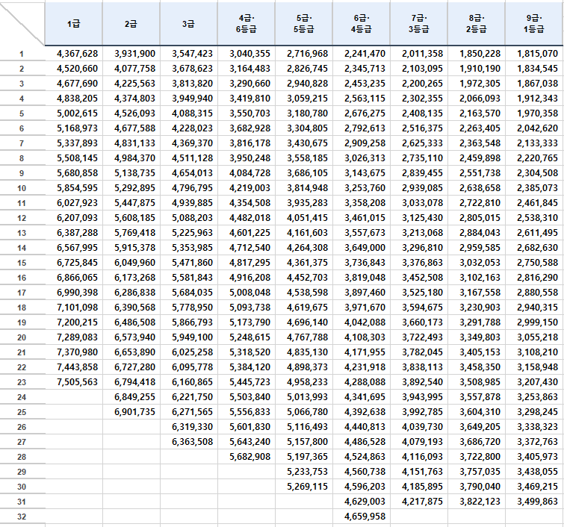Select the 4급·6등급 column header
The height and width of the screenshot is (527, 564).
[x=246, y=24]
